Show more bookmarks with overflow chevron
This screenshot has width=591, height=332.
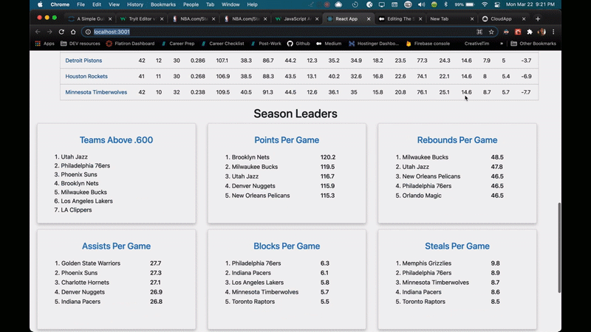(x=502, y=44)
